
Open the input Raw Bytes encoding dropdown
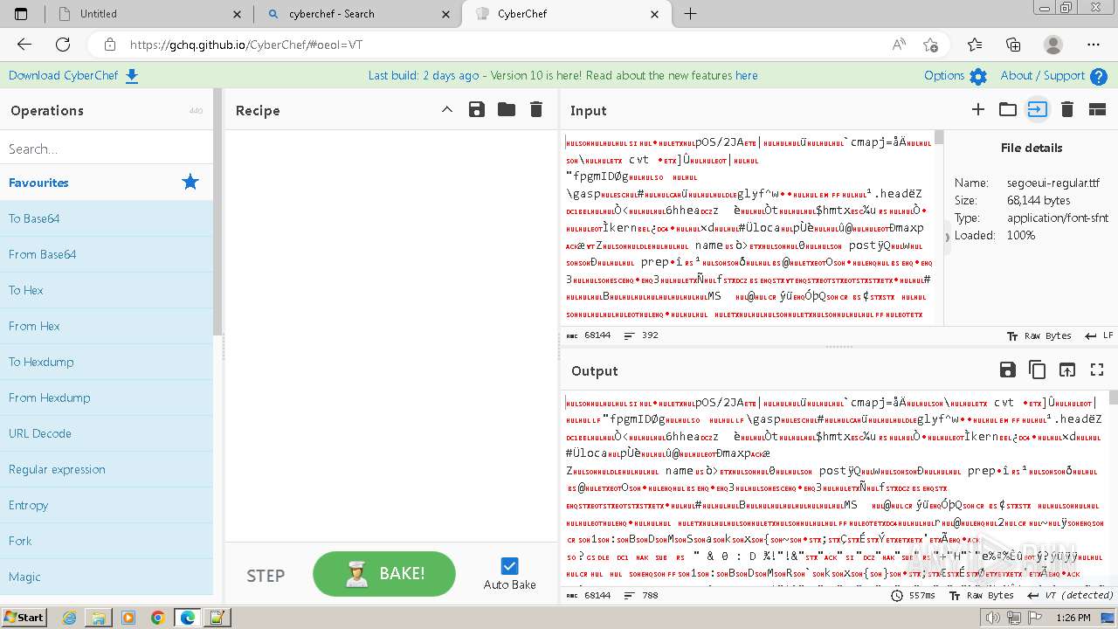pos(1039,335)
